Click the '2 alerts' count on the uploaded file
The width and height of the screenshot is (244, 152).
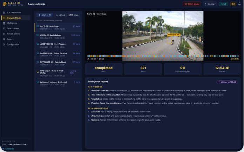pyautogui.click(x=77, y=82)
